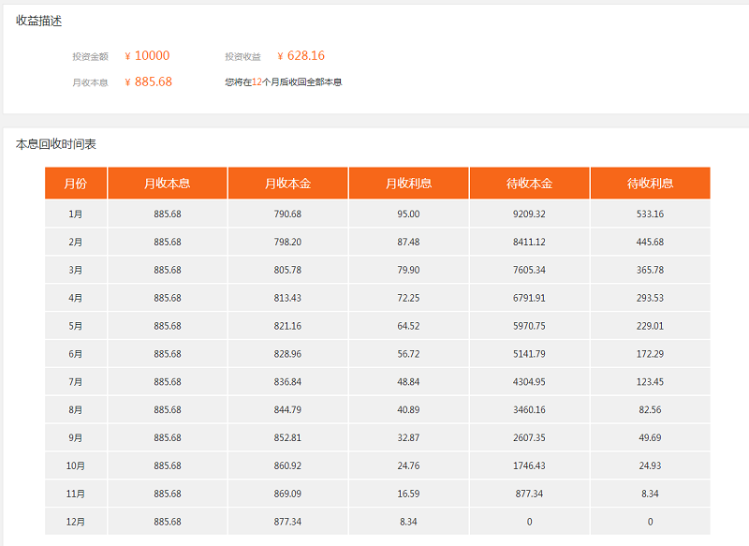Viewport: 749px width, 546px height.
Task: Click remaining principal cell 6791.91
Action: point(529,298)
